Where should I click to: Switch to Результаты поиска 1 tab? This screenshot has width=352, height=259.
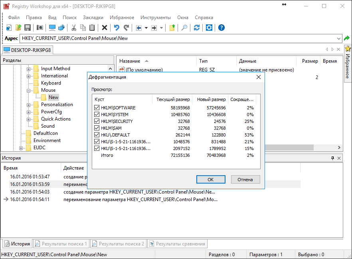tap(61, 244)
